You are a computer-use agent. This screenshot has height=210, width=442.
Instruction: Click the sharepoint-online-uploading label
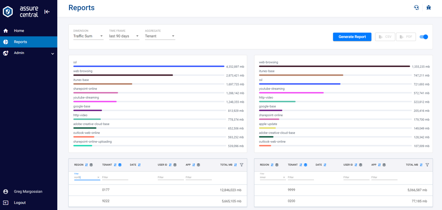92,142
